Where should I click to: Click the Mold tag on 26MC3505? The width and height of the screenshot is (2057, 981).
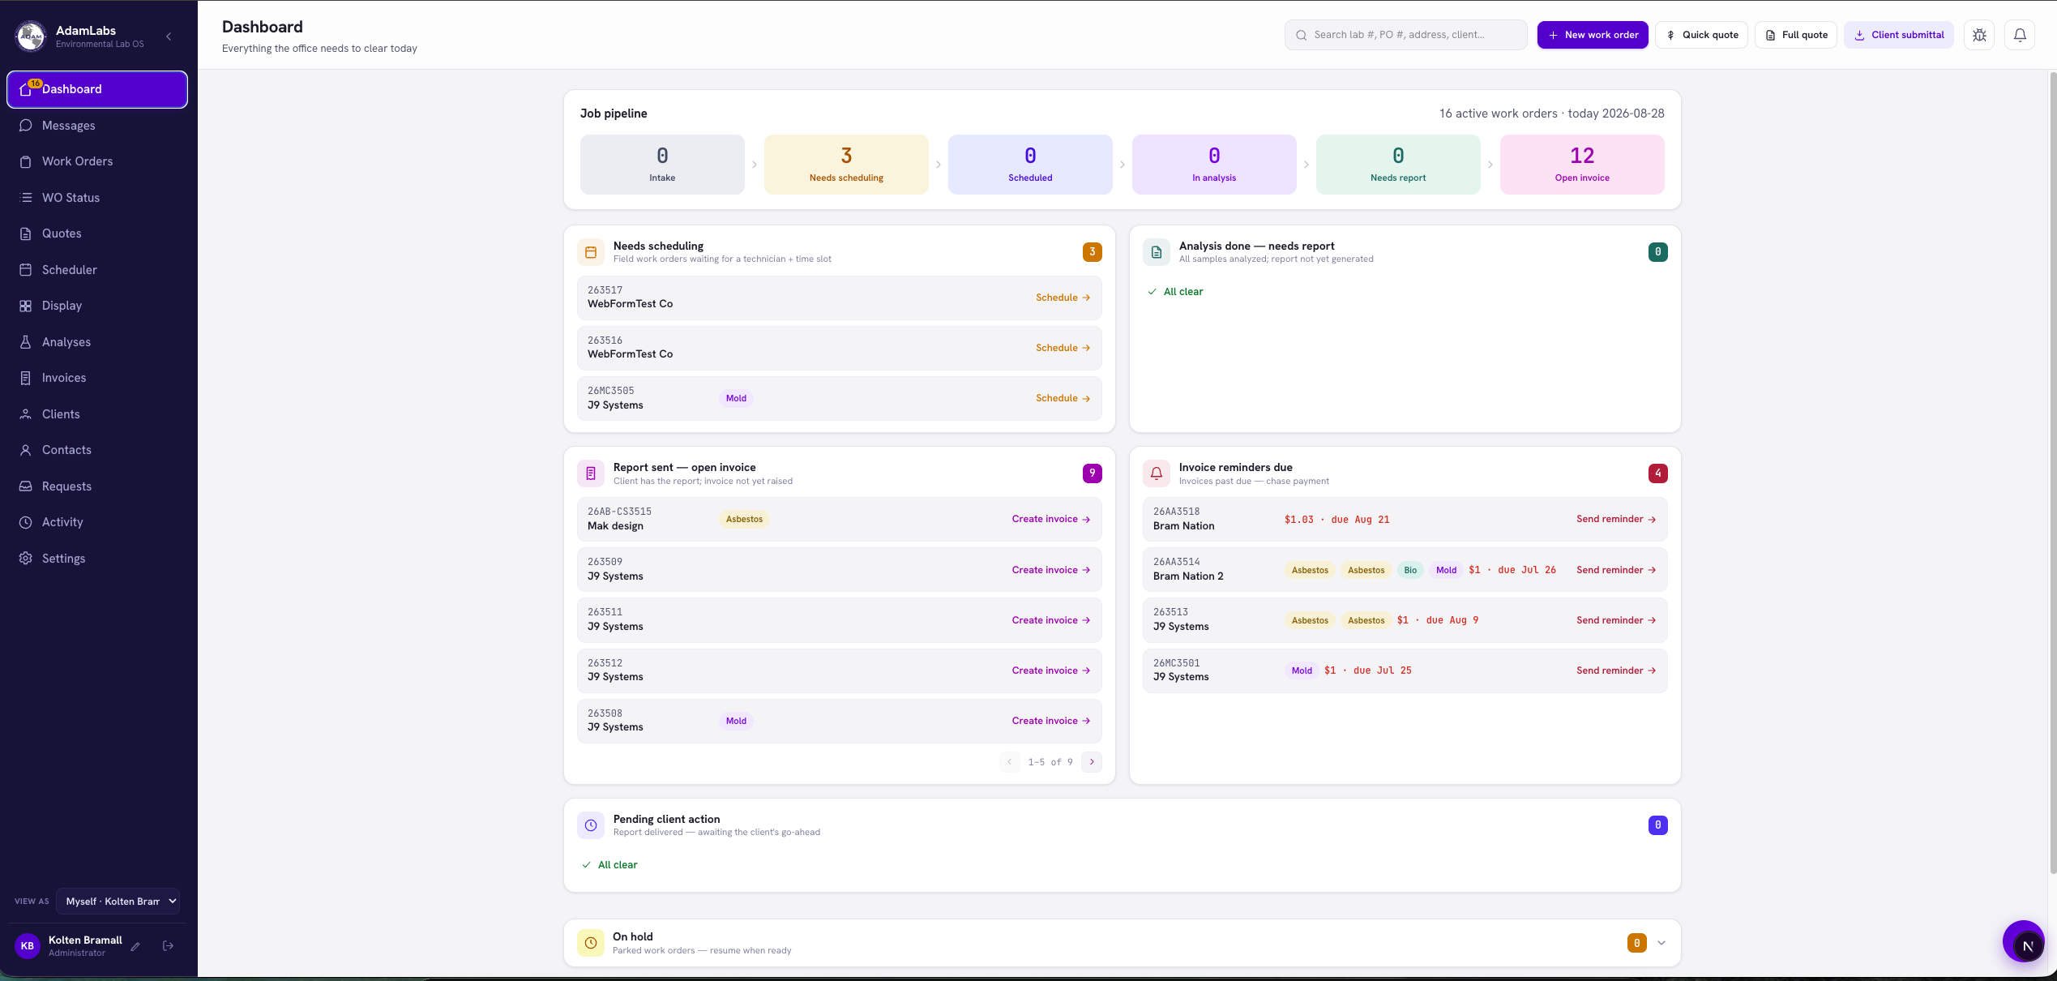pyautogui.click(x=736, y=398)
